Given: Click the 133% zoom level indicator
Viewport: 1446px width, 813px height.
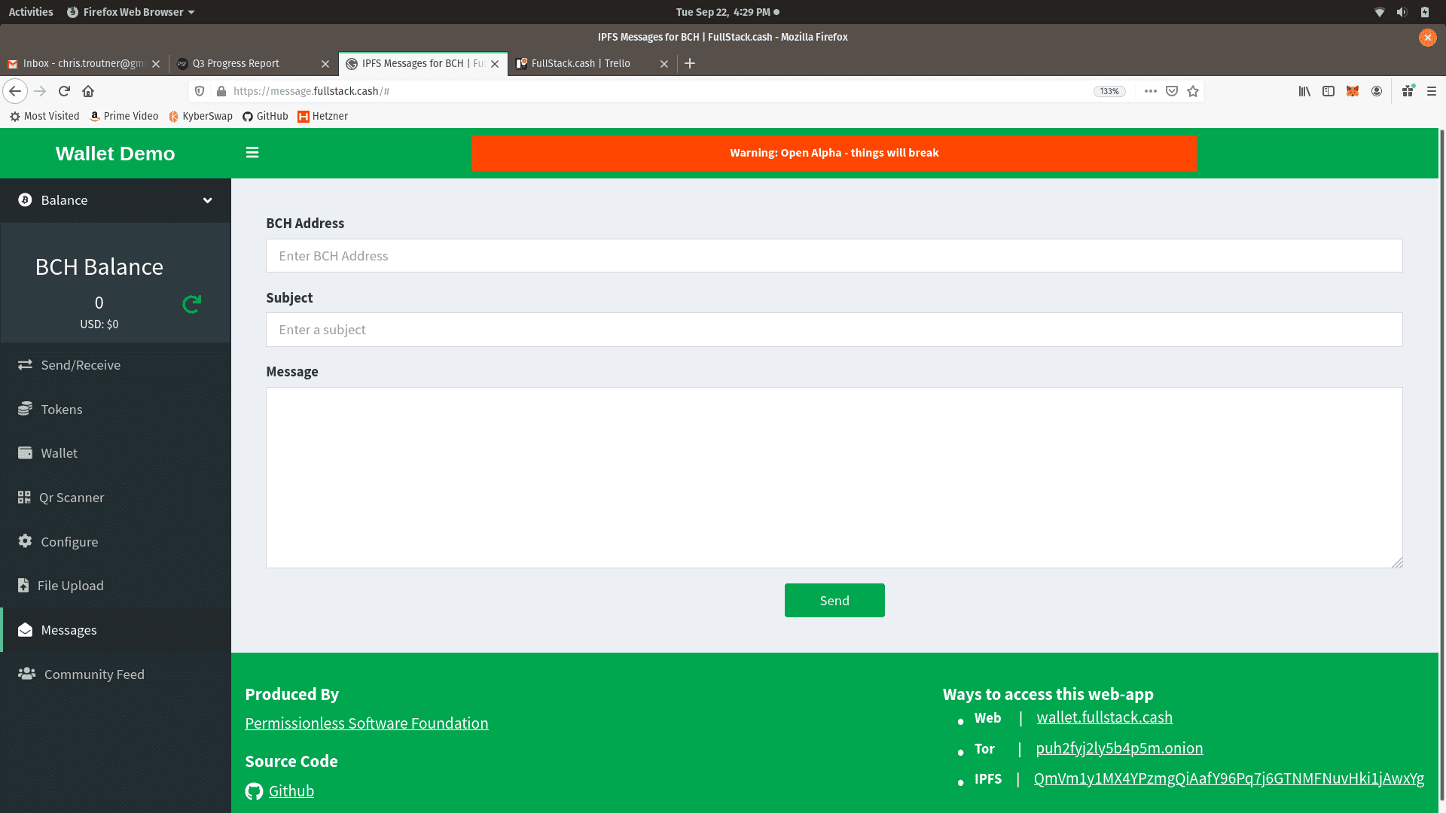Looking at the screenshot, I should (1109, 91).
